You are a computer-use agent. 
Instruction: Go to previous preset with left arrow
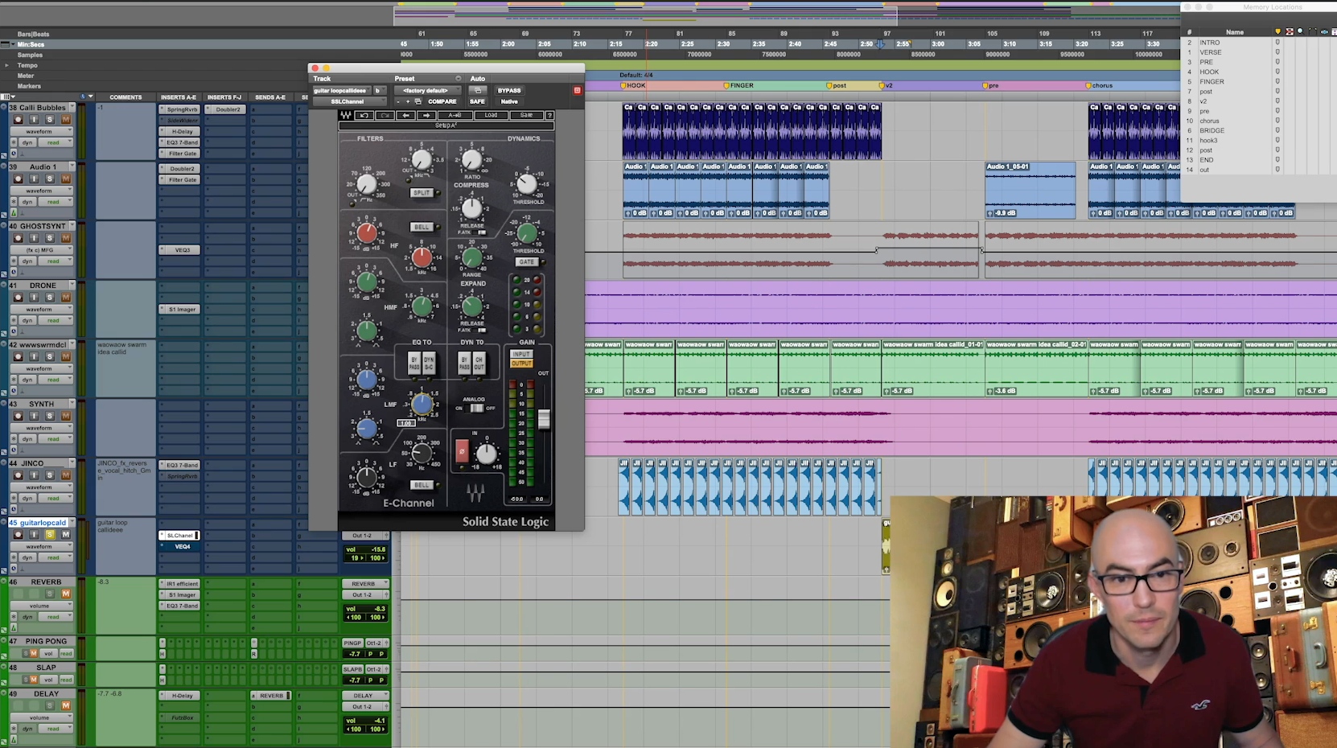[x=406, y=115]
